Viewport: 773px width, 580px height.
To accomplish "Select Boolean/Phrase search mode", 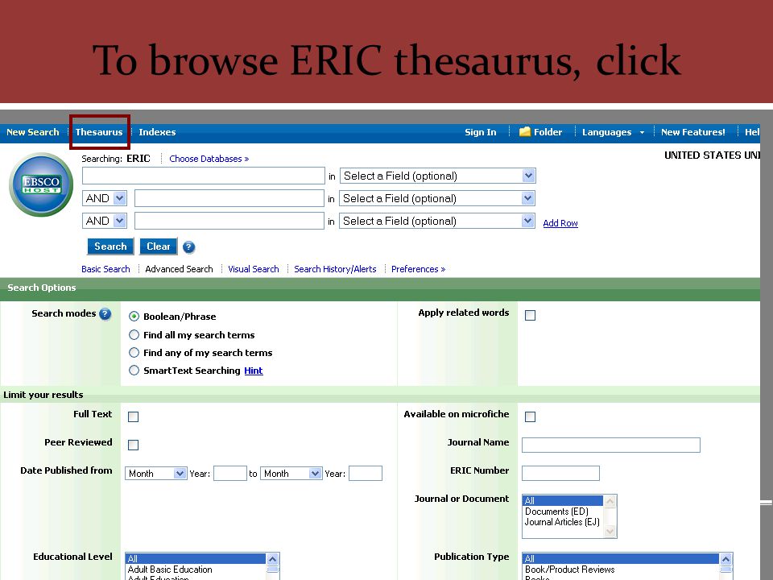I will 134,316.
